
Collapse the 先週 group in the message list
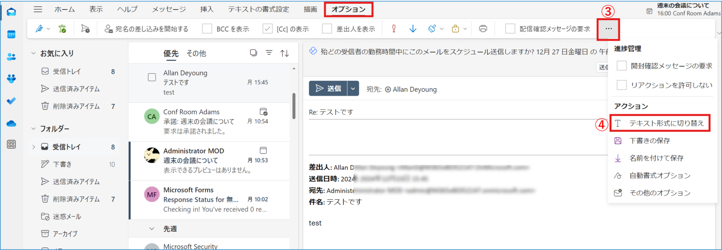pyautogui.click(x=152, y=229)
